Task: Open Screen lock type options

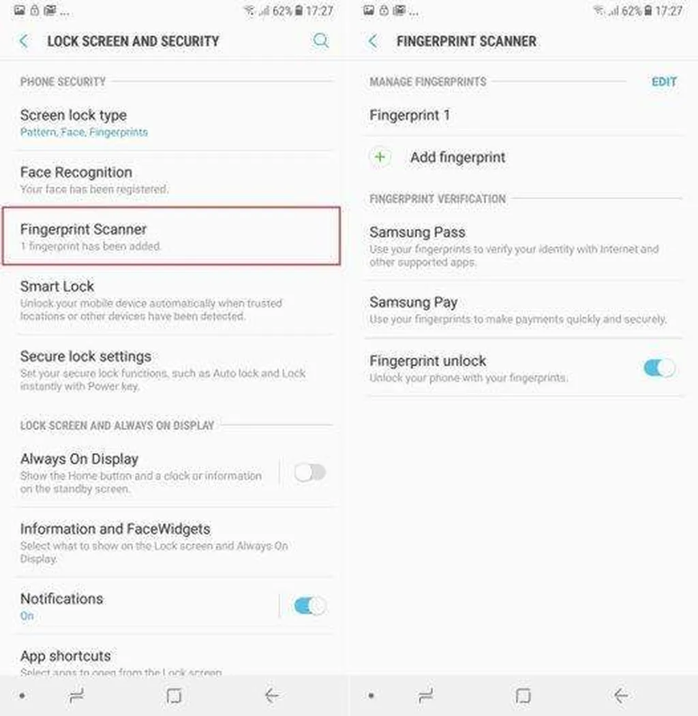Action: tap(174, 123)
